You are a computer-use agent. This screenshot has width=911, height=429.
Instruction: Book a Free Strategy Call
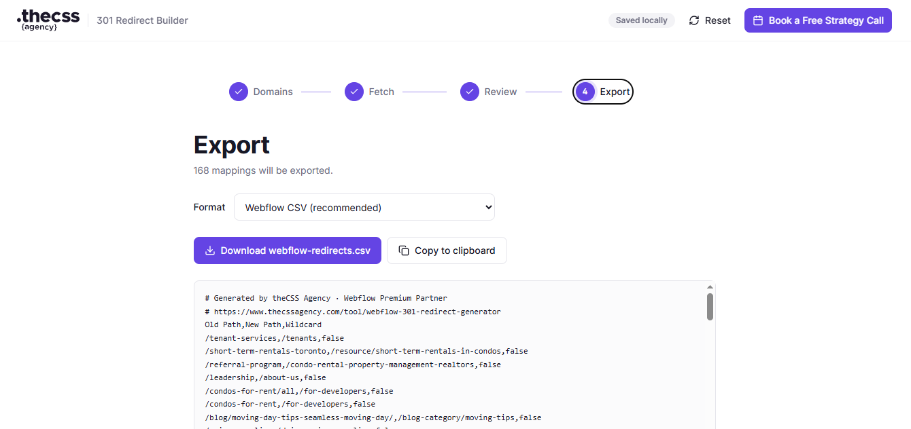pos(818,20)
